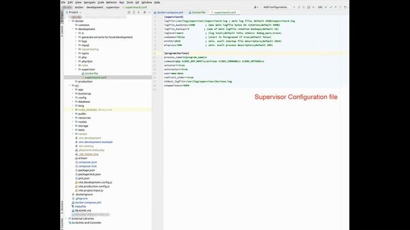Open the .dockerignore file
Image resolution: width=410 pixels, height=230 pixels.
(x=84, y=194)
